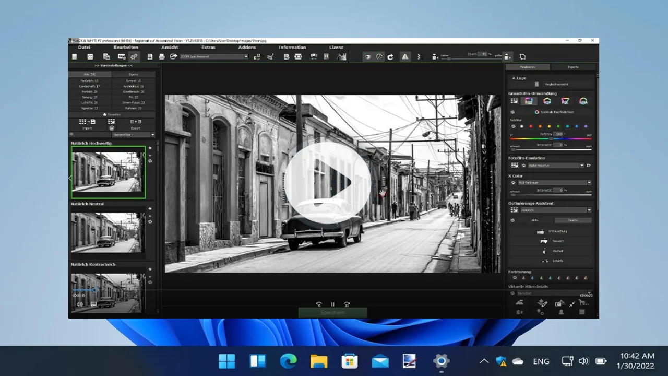Viewport: 668px width, 376px height.
Task: Click the green Speichern button
Action: (x=332, y=313)
